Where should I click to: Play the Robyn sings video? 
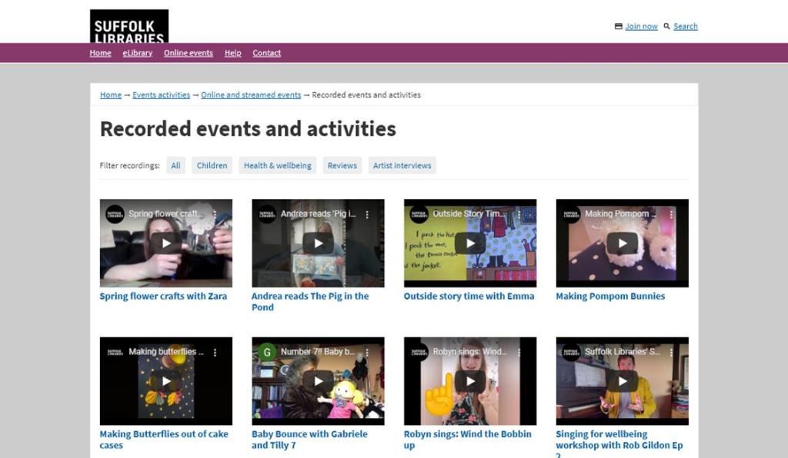(x=469, y=380)
